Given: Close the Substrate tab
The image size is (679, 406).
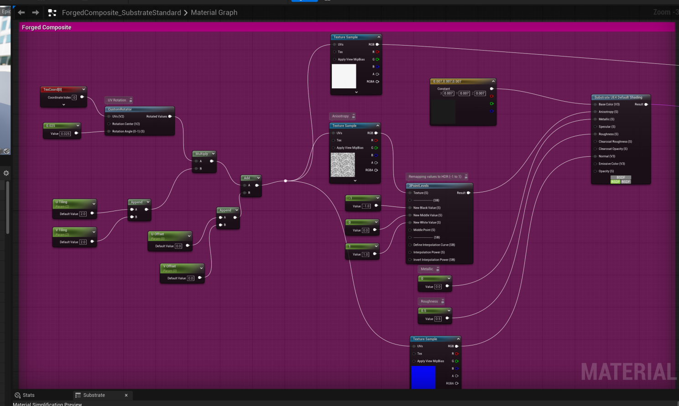Looking at the screenshot, I should [x=126, y=396].
